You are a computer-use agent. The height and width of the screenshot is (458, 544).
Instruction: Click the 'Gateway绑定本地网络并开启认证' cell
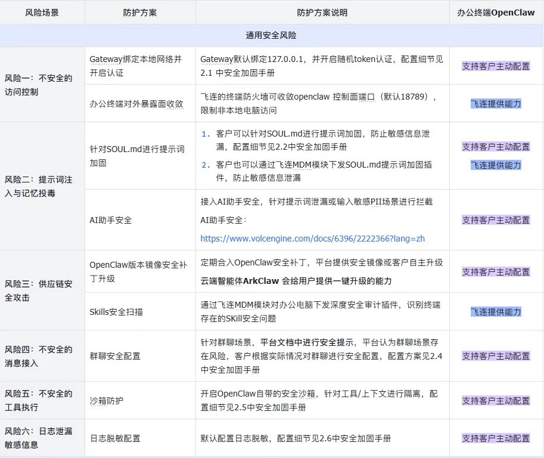coord(140,66)
